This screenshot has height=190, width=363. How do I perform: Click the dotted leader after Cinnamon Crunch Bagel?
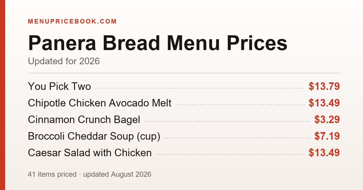point(227,122)
